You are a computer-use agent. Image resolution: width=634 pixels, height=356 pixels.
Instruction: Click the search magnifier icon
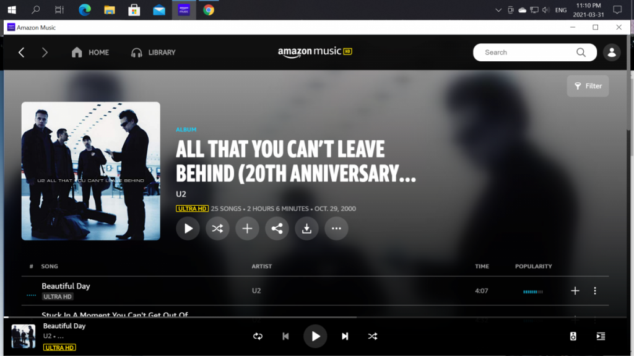pyautogui.click(x=581, y=53)
